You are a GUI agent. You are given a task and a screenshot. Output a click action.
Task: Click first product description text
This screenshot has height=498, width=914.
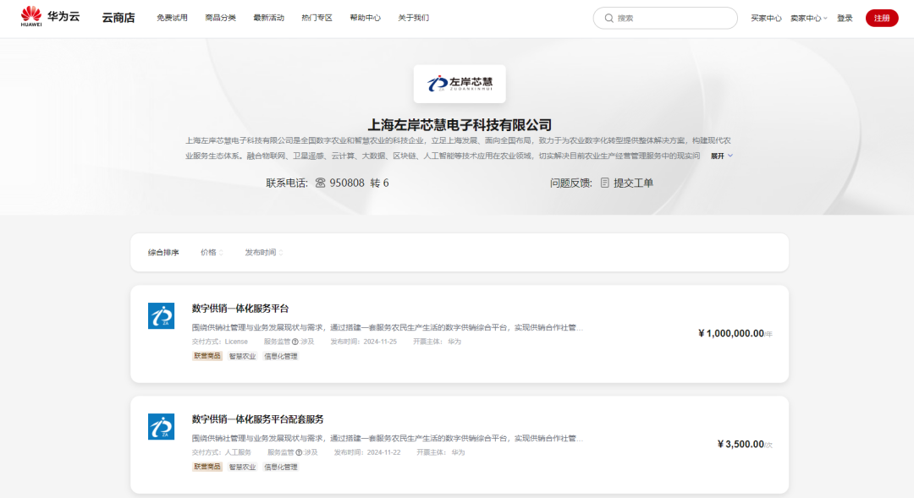(387, 327)
